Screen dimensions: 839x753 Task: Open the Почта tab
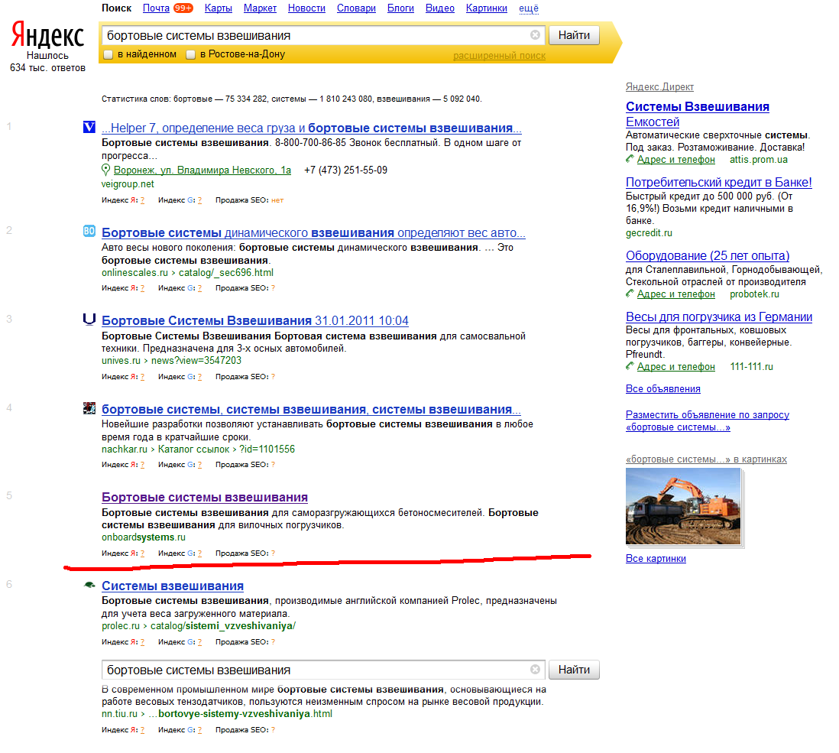click(156, 8)
